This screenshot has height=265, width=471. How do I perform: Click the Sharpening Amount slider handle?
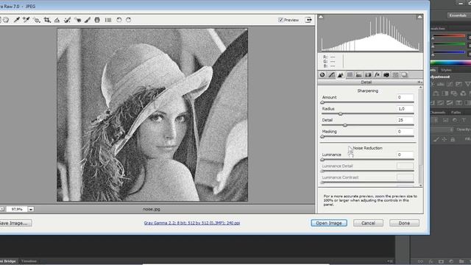(x=322, y=102)
